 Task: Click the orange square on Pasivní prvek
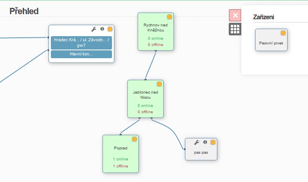283,33
